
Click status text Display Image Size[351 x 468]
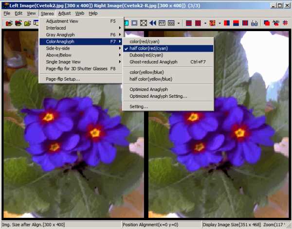pyautogui.click(x=232, y=225)
